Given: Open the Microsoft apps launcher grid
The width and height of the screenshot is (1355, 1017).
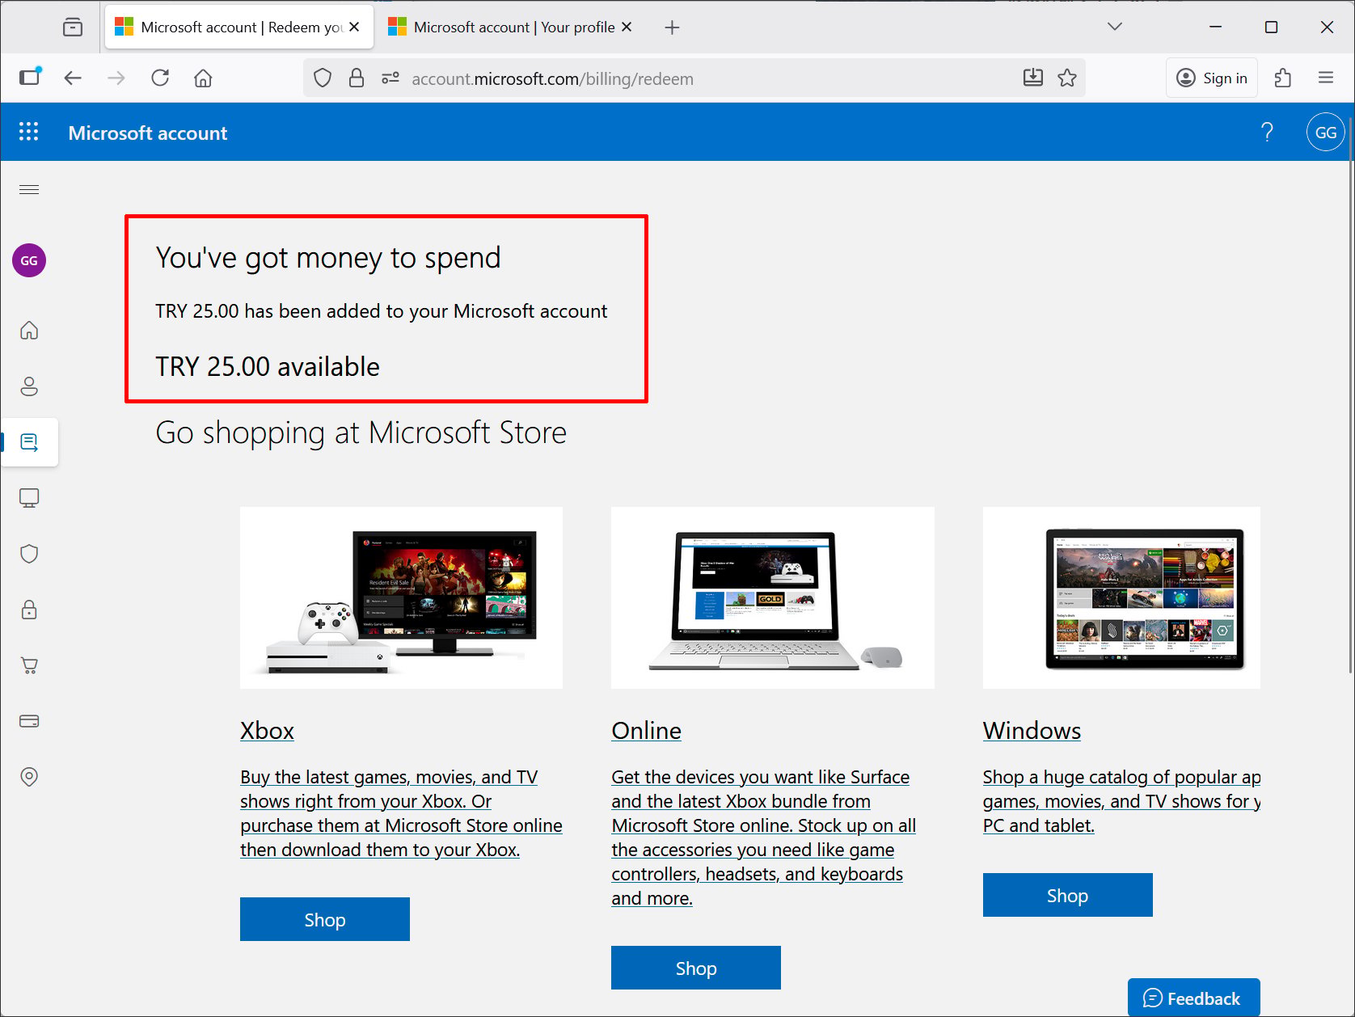Looking at the screenshot, I should pos(29,132).
